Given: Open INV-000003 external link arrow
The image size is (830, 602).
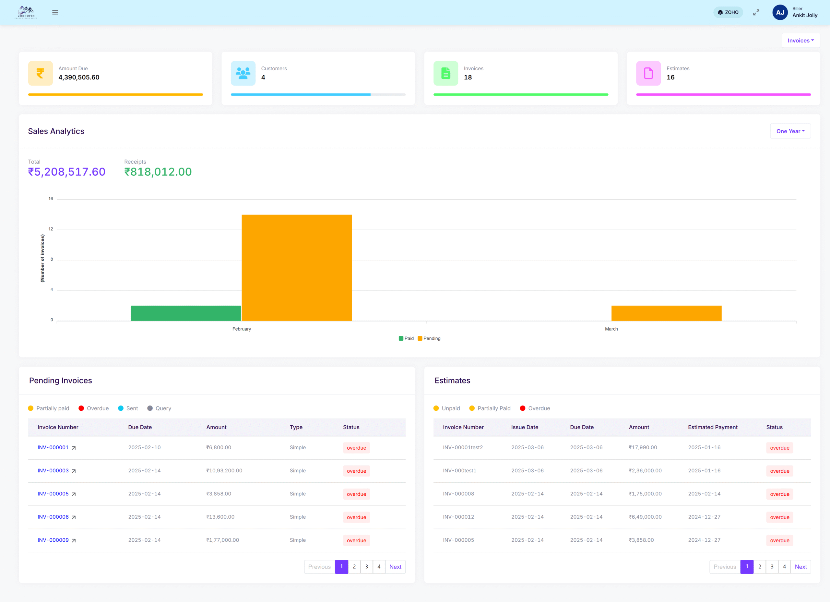Looking at the screenshot, I should pos(74,471).
